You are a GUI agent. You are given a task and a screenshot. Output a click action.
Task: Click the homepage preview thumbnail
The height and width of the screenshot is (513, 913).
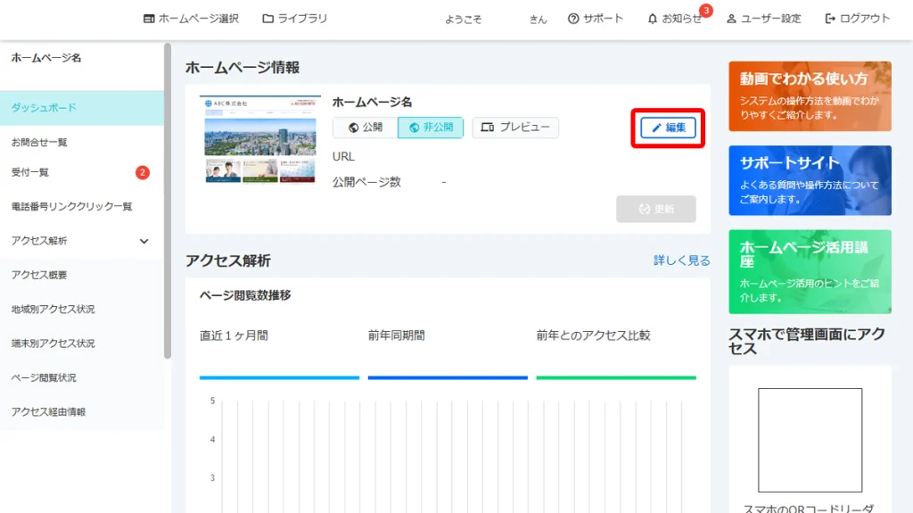pyautogui.click(x=259, y=138)
